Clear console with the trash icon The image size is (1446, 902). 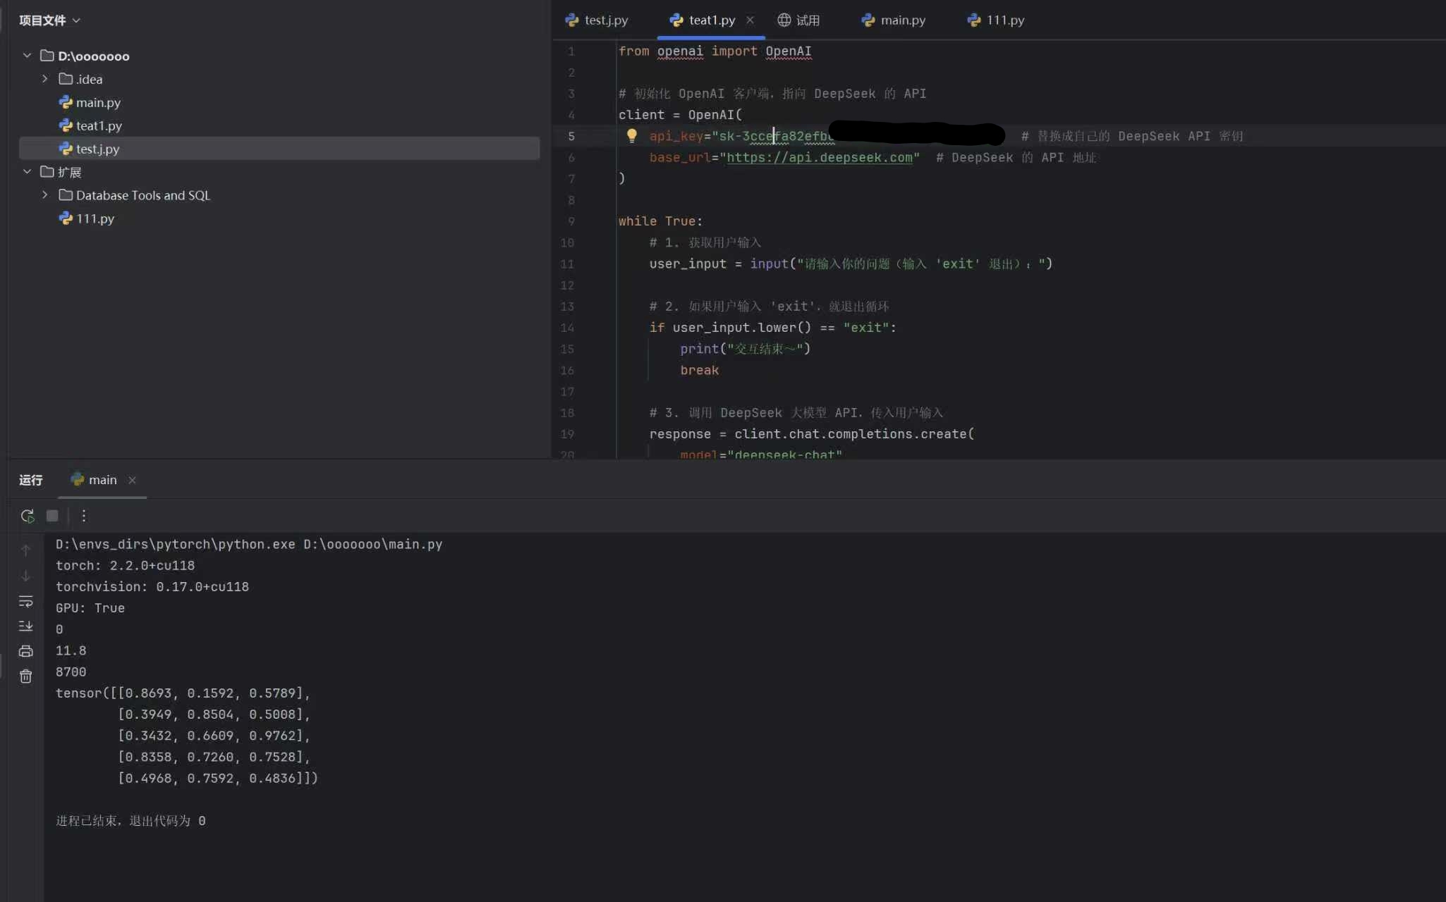[26, 676]
